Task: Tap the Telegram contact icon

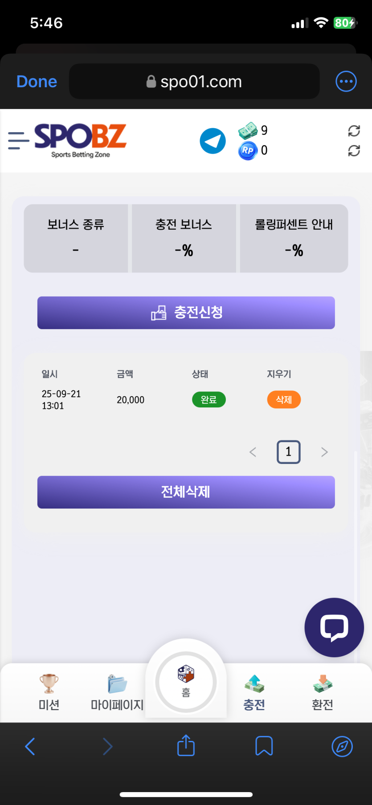Action: (213, 141)
